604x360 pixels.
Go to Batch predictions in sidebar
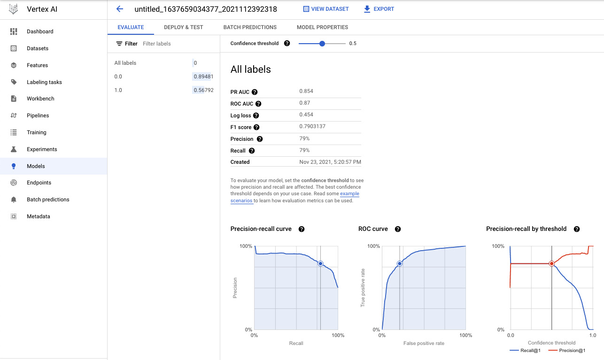(x=48, y=199)
